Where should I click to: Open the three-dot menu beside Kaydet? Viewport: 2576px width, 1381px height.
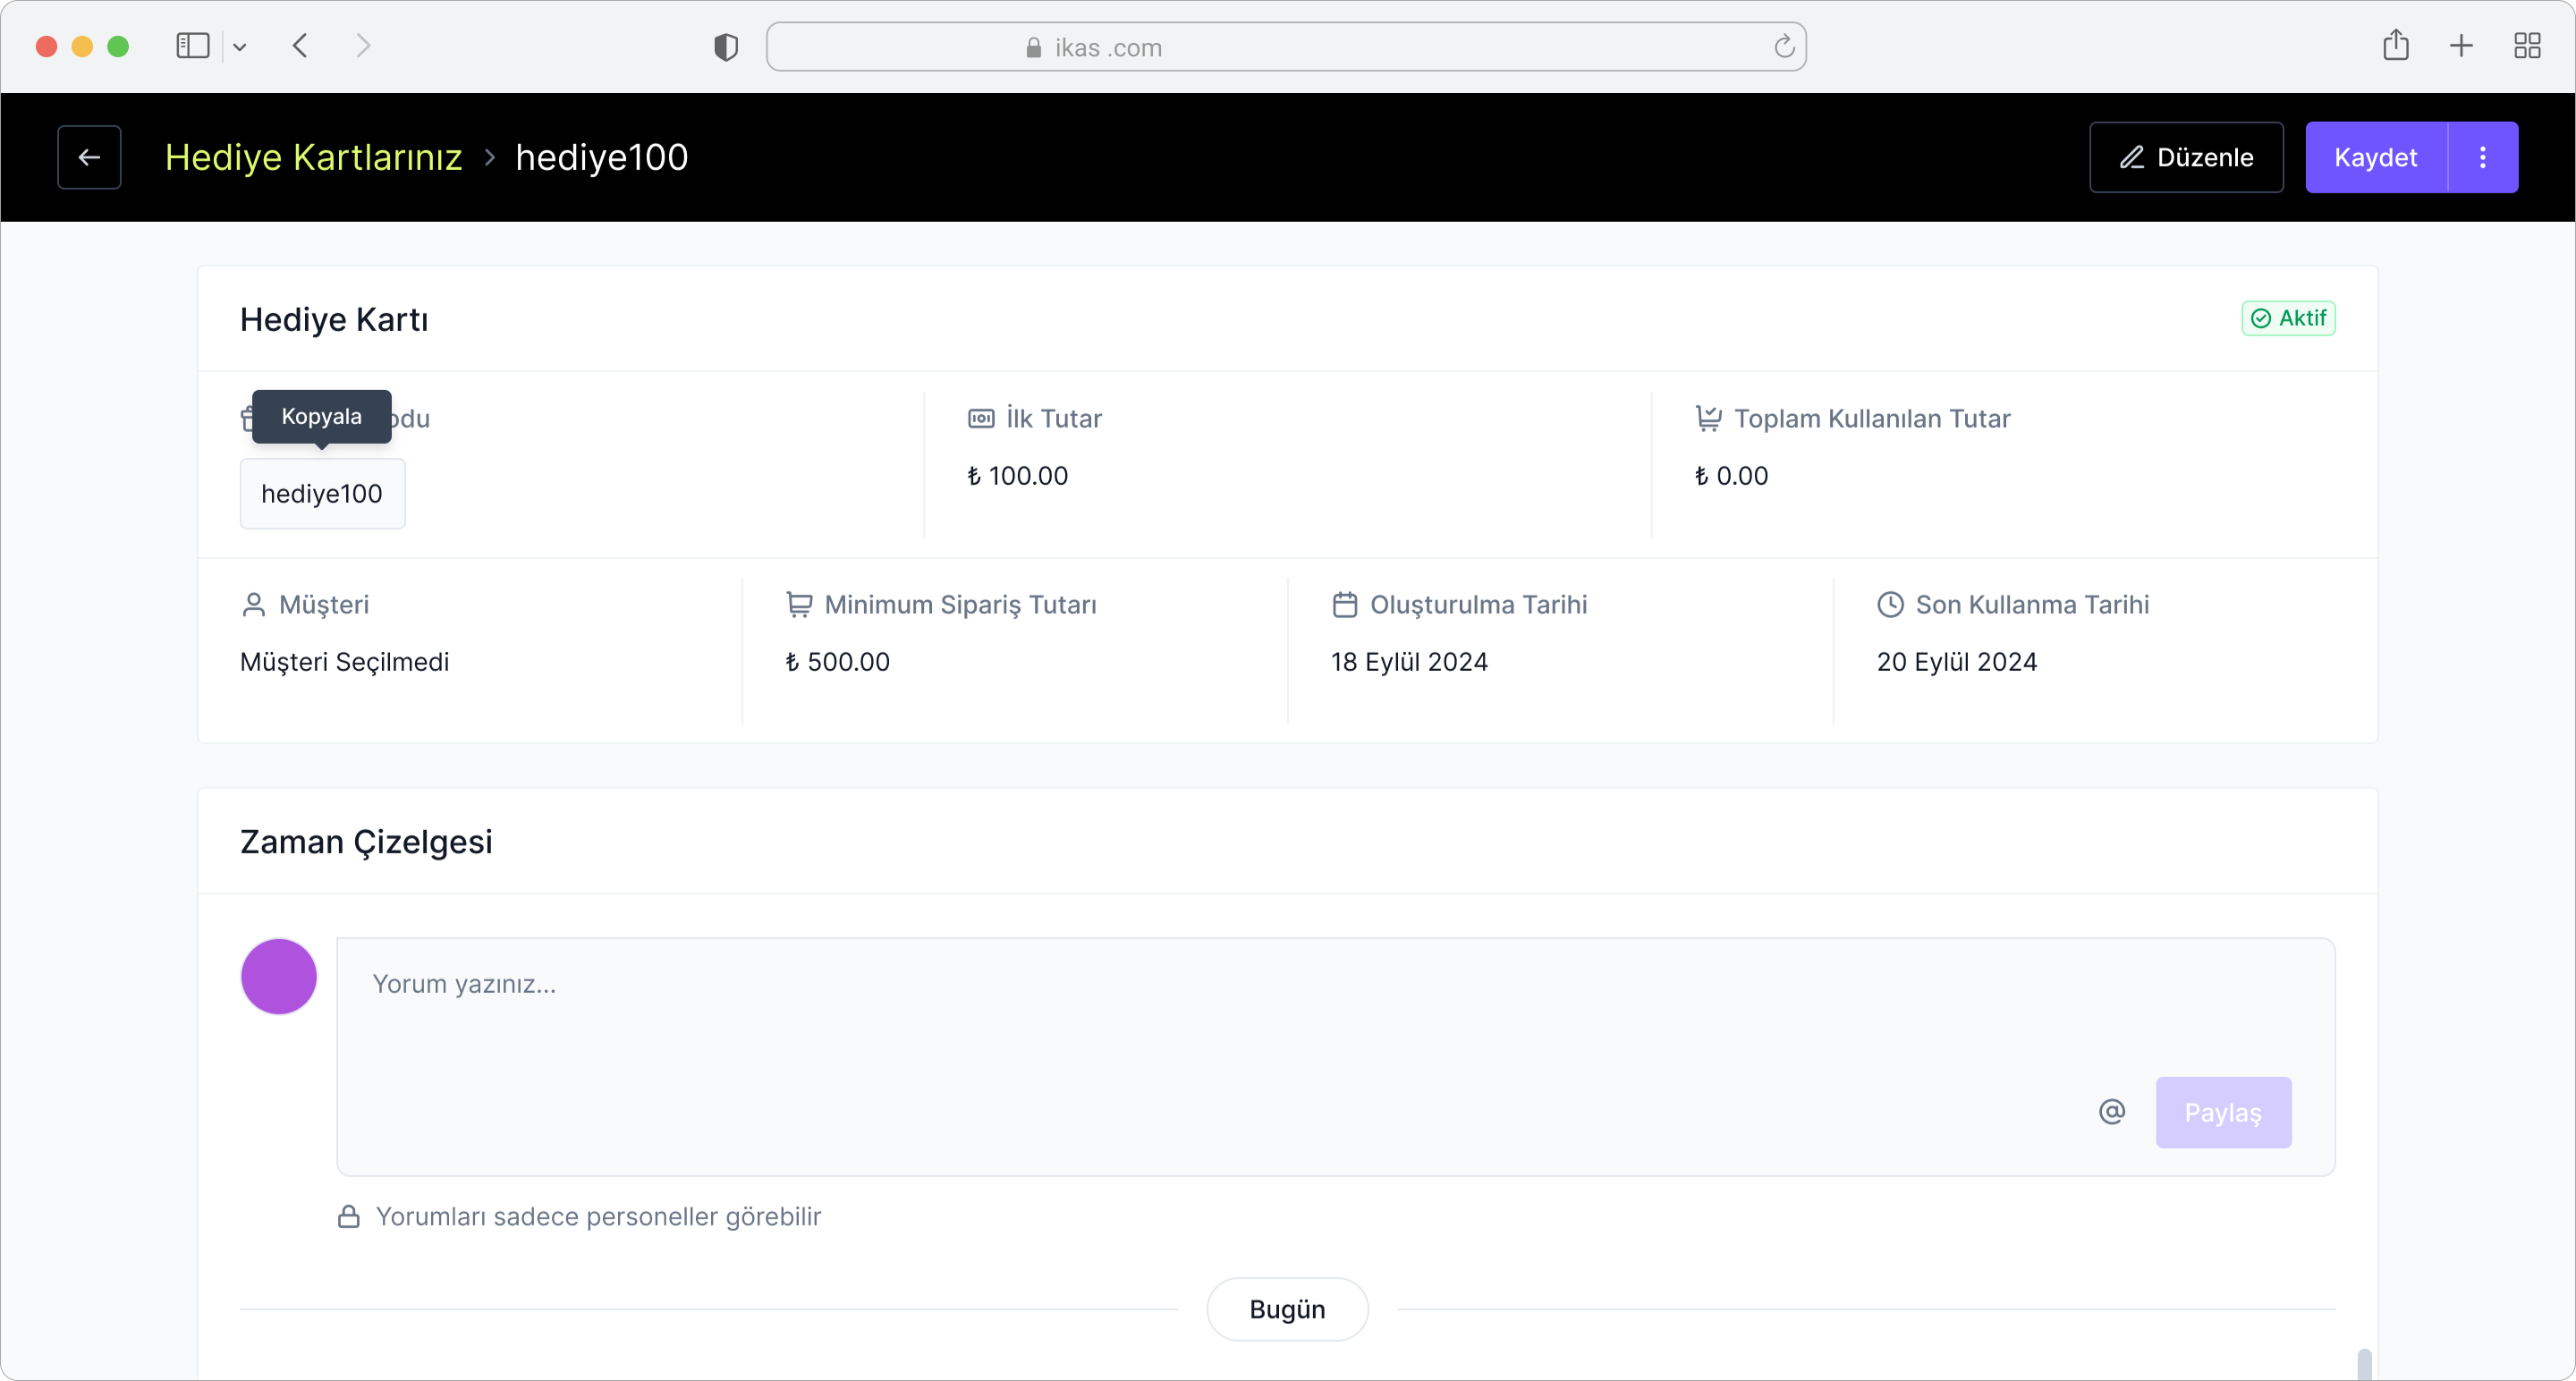pyautogui.click(x=2482, y=157)
